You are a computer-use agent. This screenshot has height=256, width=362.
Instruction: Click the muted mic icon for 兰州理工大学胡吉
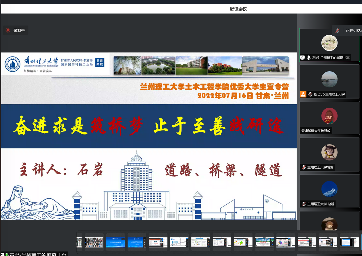pos(304,167)
